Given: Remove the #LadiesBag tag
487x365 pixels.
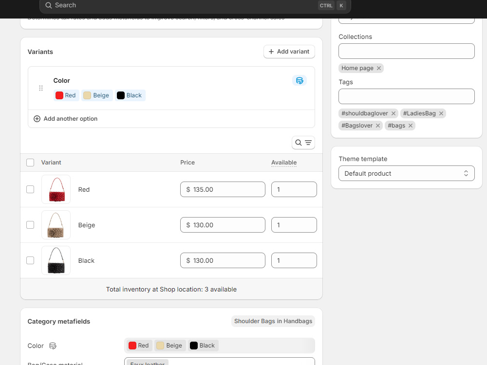Looking at the screenshot, I should point(441,113).
